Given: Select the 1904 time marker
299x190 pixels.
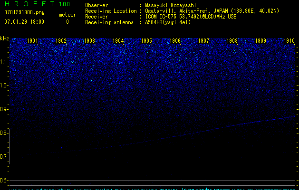Looking at the screenshot, I should click(118, 41).
